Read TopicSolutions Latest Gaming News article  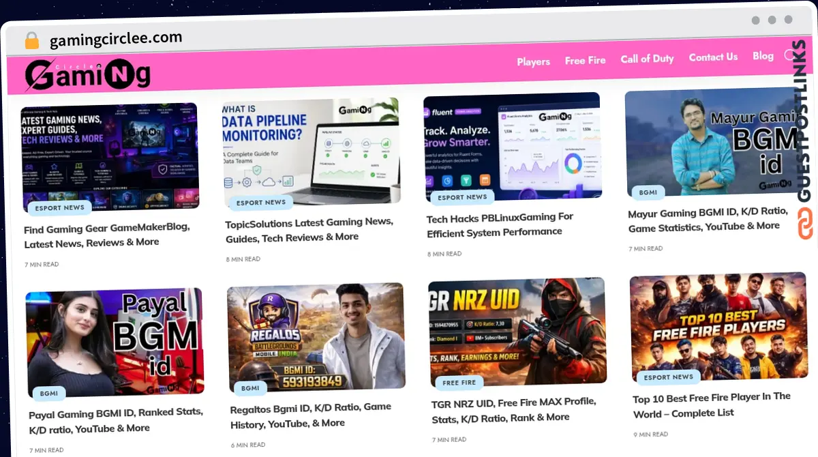(x=309, y=230)
